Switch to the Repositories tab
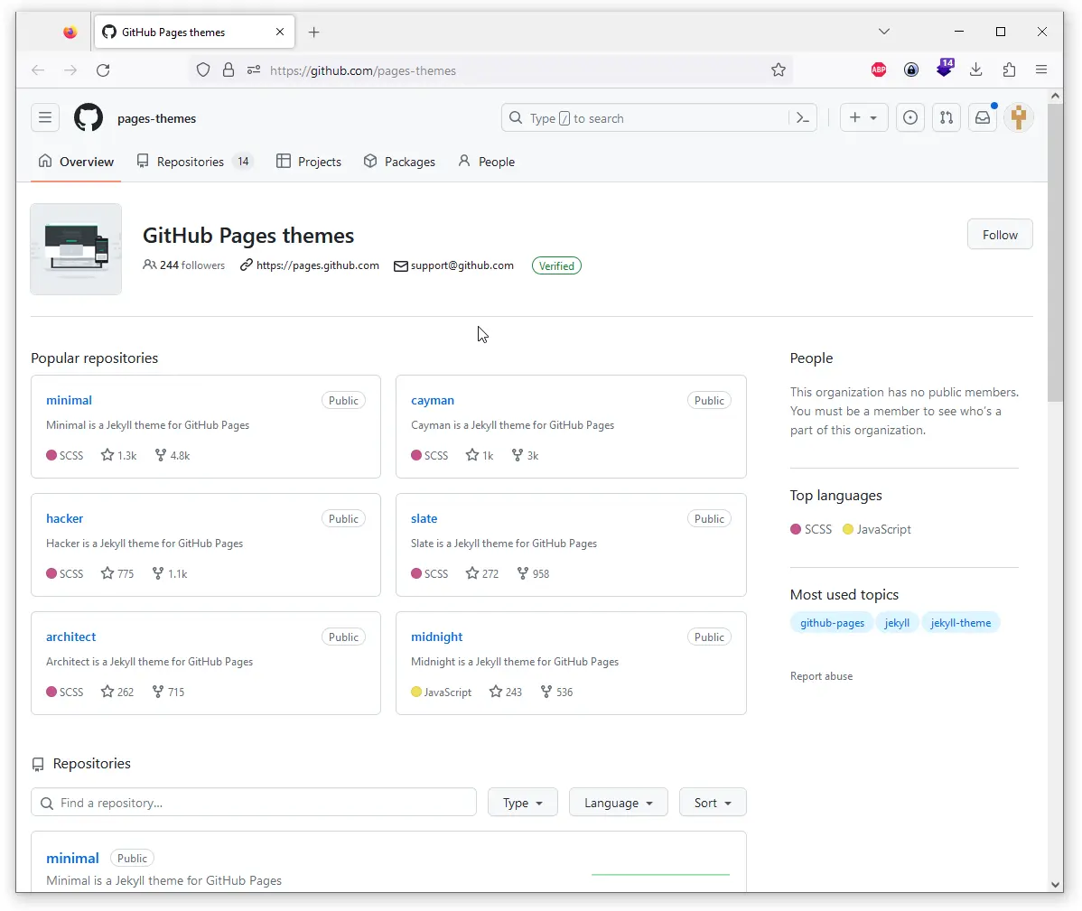 tap(191, 163)
